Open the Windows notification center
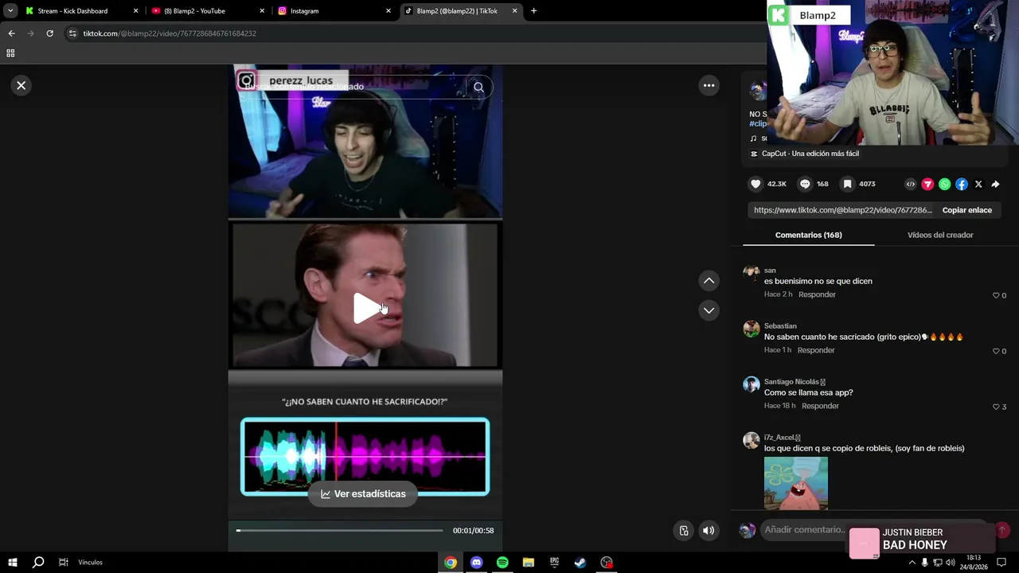The width and height of the screenshot is (1019, 573). coord(1001,563)
